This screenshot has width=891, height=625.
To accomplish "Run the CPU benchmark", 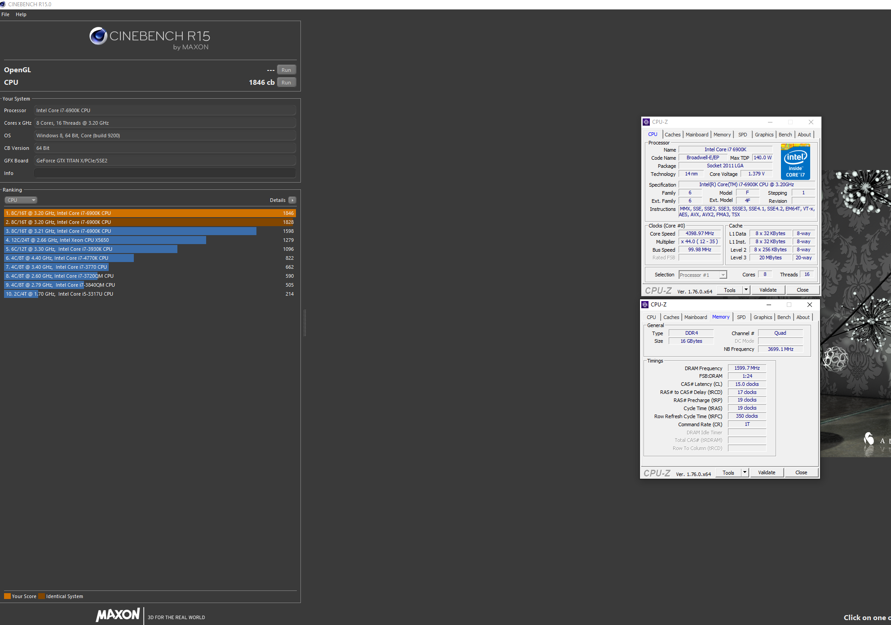I will [287, 83].
